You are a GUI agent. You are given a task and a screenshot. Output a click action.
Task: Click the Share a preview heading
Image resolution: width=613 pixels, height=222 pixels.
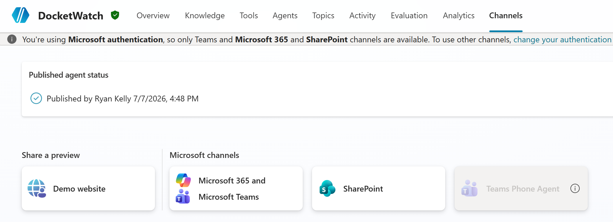tap(51, 155)
